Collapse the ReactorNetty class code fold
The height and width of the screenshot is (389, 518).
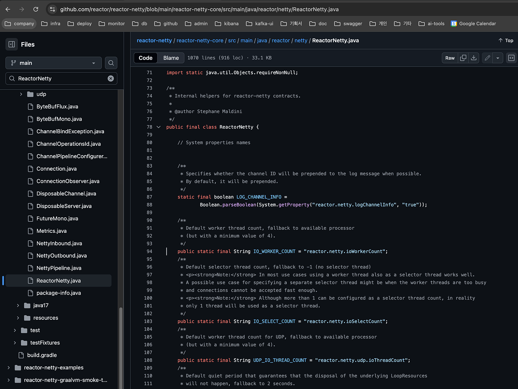pos(159,127)
